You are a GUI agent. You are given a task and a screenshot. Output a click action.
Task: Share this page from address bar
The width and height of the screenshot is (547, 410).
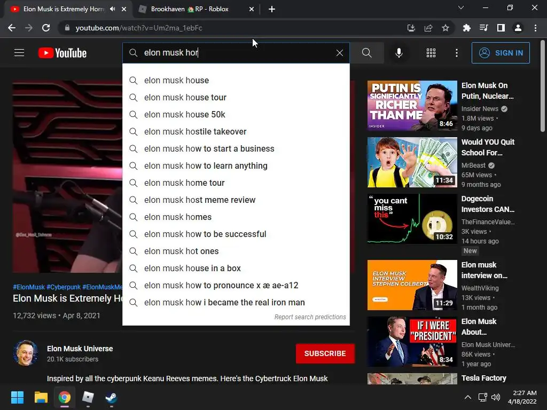428,28
